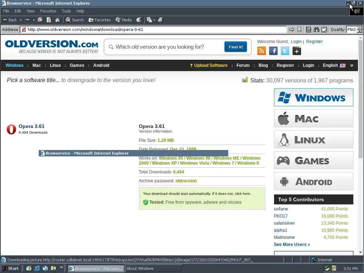Click the History toolbar icon
The height and width of the screenshot is (273, 364).
(139, 20)
